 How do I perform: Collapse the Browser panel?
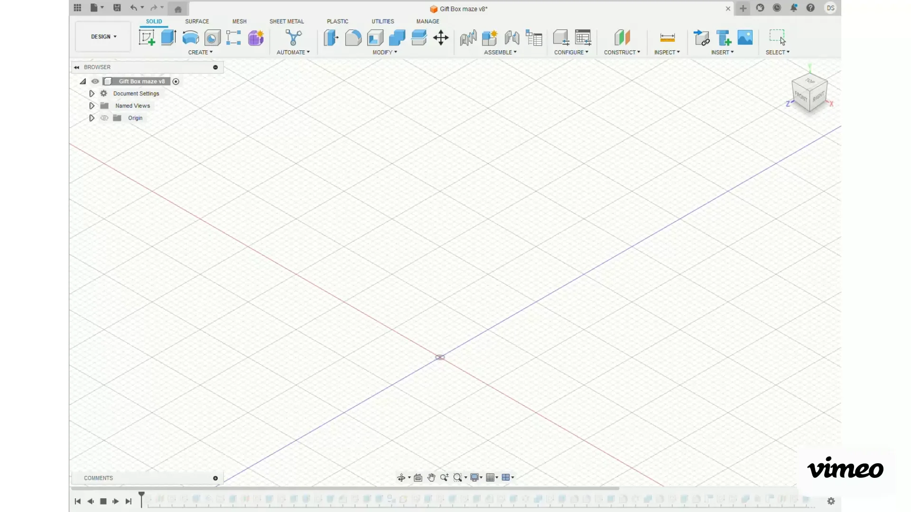point(76,67)
